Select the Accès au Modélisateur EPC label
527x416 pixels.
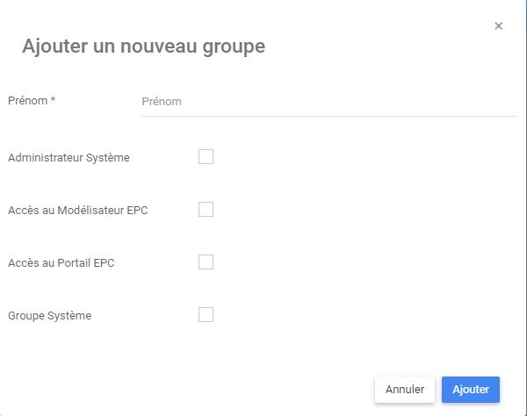pyautogui.click(x=77, y=211)
